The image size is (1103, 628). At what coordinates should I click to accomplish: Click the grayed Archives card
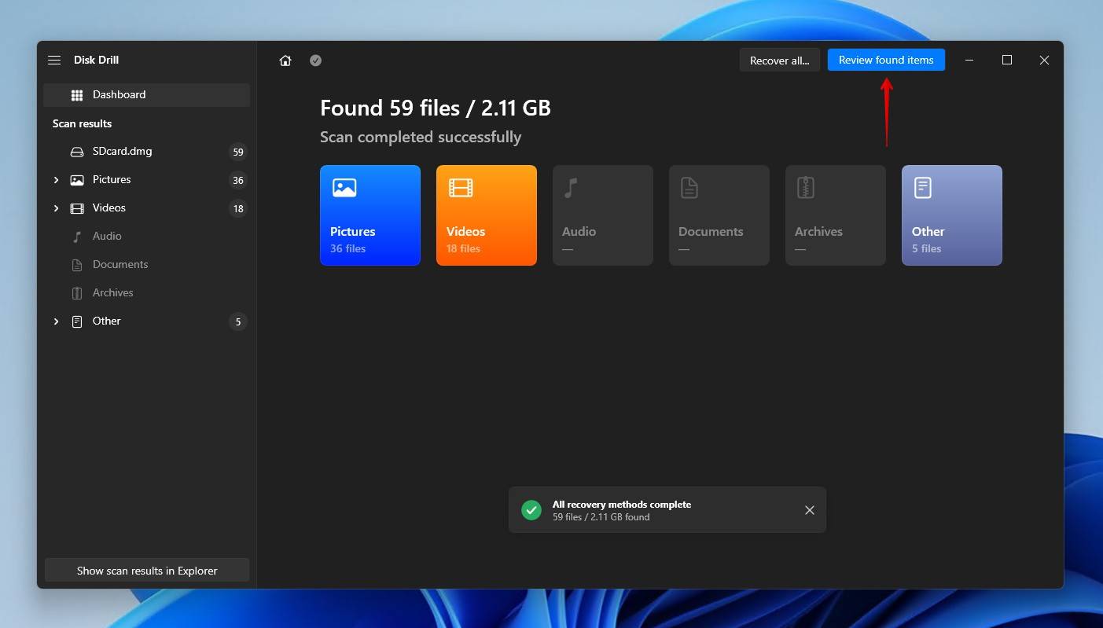pos(836,215)
